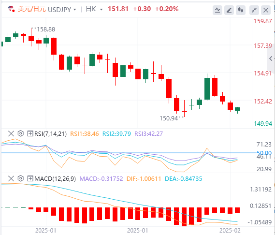Select the pencil drawing tool
This screenshot has height=235, width=275.
click(x=229, y=10)
